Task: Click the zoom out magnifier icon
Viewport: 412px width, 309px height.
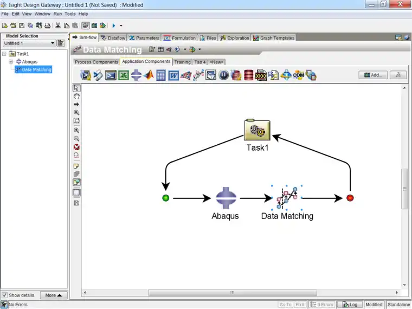Action: pyautogui.click(x=76, y=138)
